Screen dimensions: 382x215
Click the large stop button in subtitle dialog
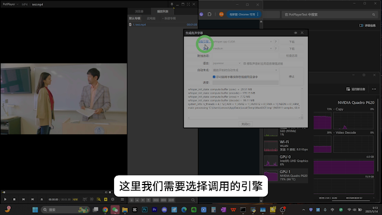[292, 76]
